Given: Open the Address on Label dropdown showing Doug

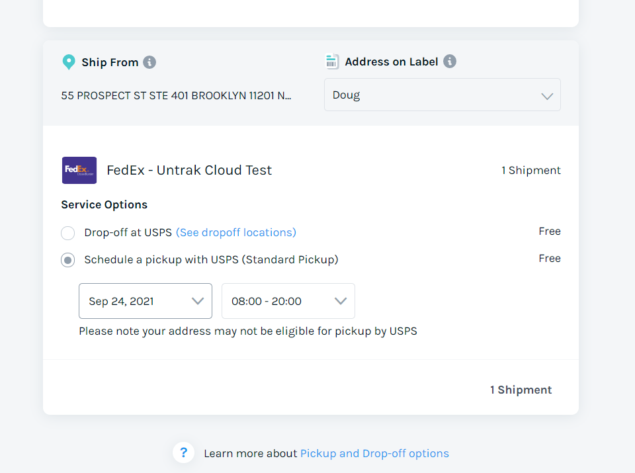Looking at the screenshot, I should 442,95.
